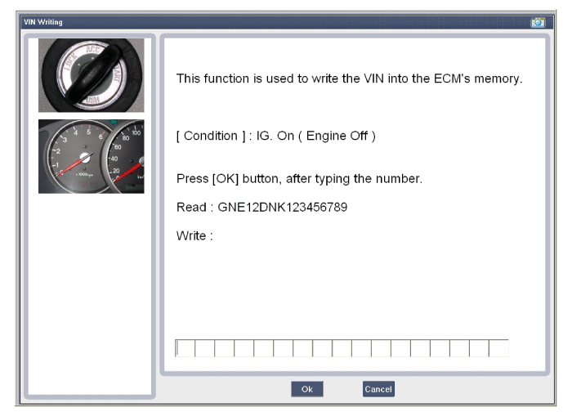Click the fifth VIN character input box
Viewport: 572px width, 416px height.
click(x=264, y=348)
